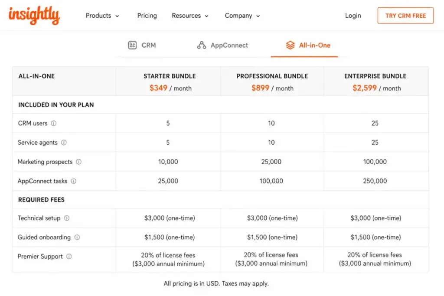Click the $349 starter price
The image size is (444, 296).
(158, 88)
